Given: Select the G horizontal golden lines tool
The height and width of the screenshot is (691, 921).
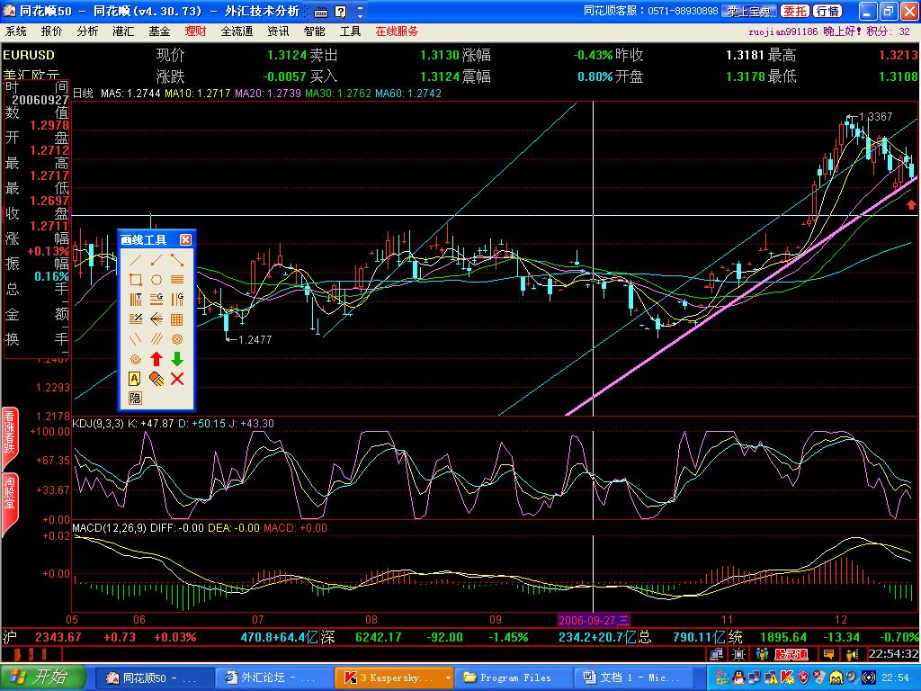Looking at the screenshot, I should point(156,300).
